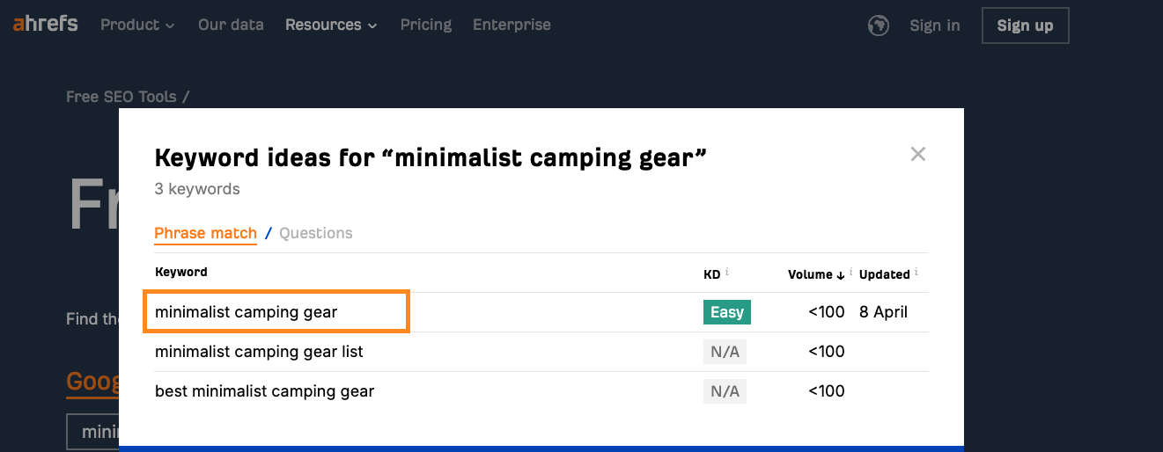The height and width of the screenshot is (452, 1163).
Task: Click the Volume info icon
Action: [x=851, y=273]
